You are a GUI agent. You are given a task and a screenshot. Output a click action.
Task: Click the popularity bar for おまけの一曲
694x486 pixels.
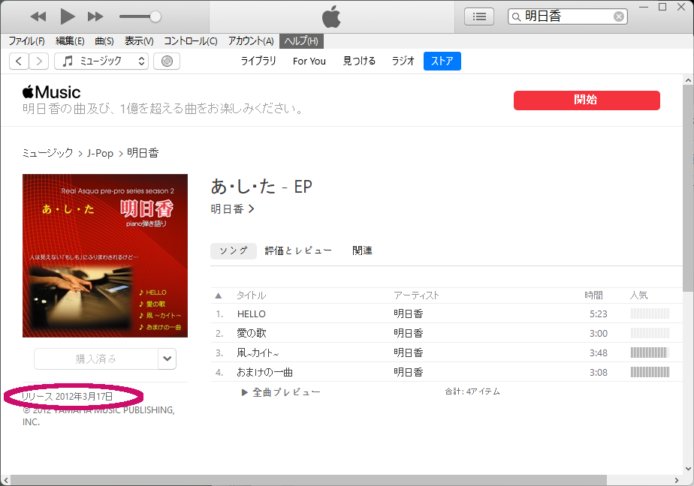pos(650,373)
